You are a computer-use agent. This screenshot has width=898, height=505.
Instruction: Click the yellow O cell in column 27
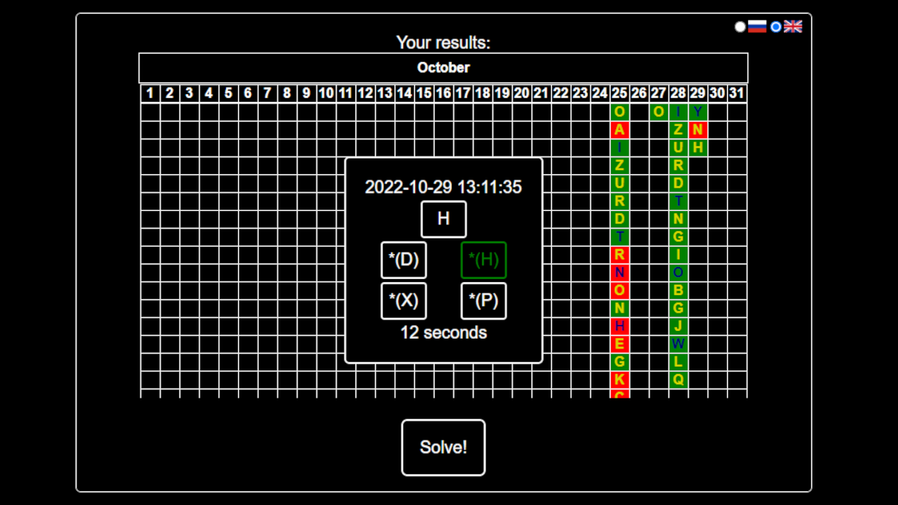[x=658, y=112]
